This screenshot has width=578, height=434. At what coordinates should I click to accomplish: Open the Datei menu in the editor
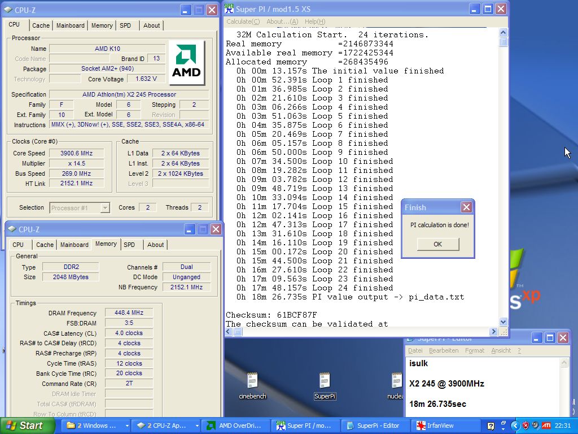pyautogui.click(x=415, y=350)
